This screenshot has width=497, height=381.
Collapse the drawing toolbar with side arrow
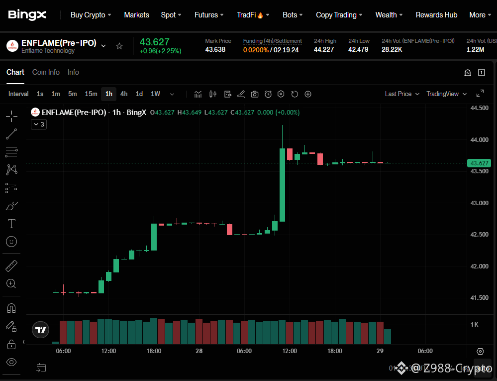pyautogui.click(x=24, y=342)
